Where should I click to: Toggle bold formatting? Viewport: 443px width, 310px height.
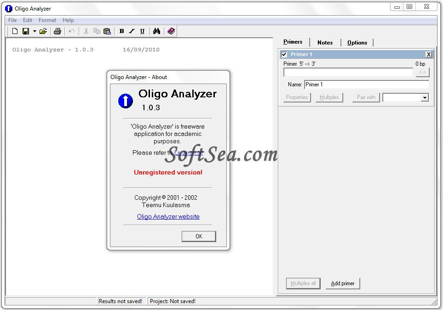121,31
